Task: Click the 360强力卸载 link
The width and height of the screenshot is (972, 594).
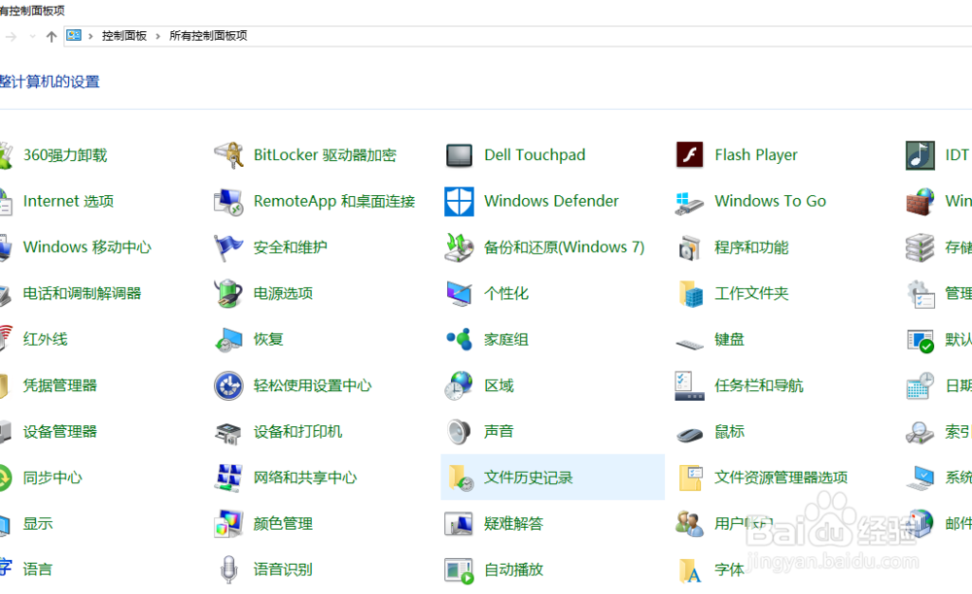Action: [x=65, y=155]
